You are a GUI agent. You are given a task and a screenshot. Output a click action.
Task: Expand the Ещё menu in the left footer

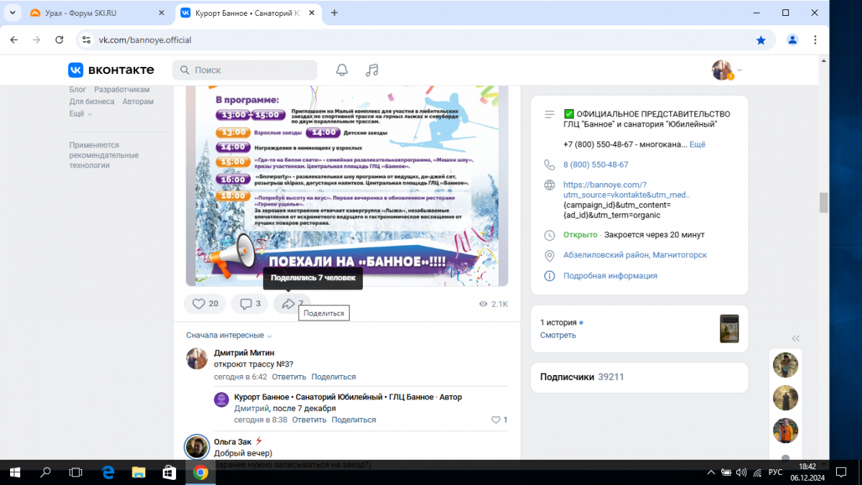coord(80,114)
